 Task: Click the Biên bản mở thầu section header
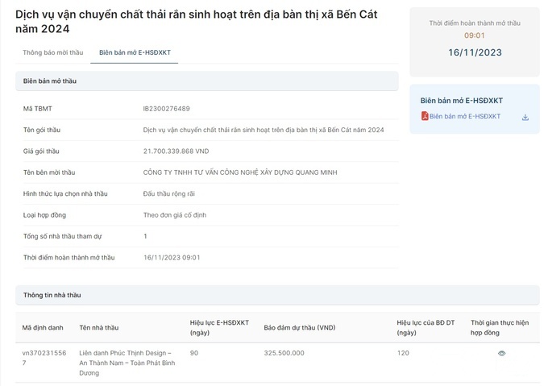(x=50, y=81)
